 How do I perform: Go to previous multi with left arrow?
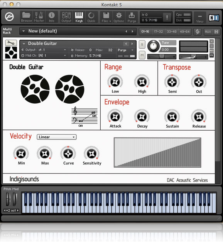click(x=126, y=32)
